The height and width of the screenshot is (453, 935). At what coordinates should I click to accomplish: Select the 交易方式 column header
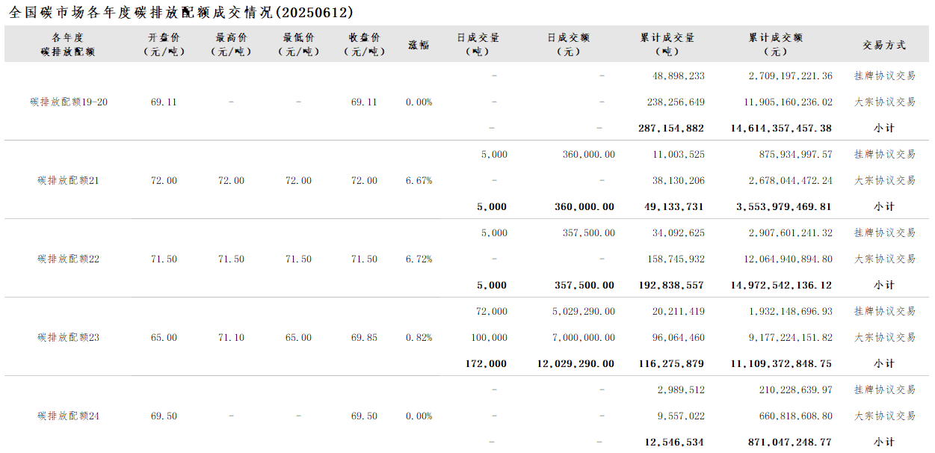click(884, 44)
